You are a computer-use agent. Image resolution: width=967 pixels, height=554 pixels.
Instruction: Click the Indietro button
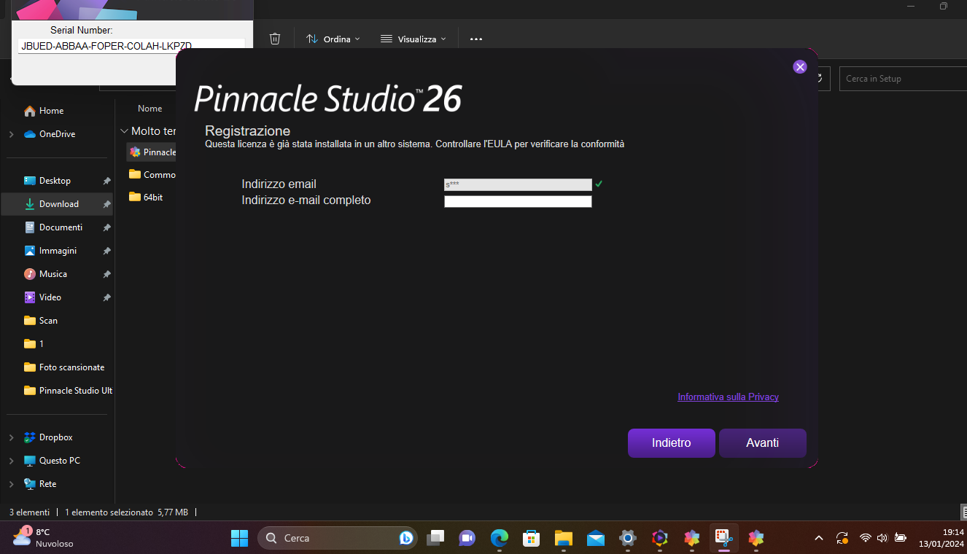tap(671, 443)
